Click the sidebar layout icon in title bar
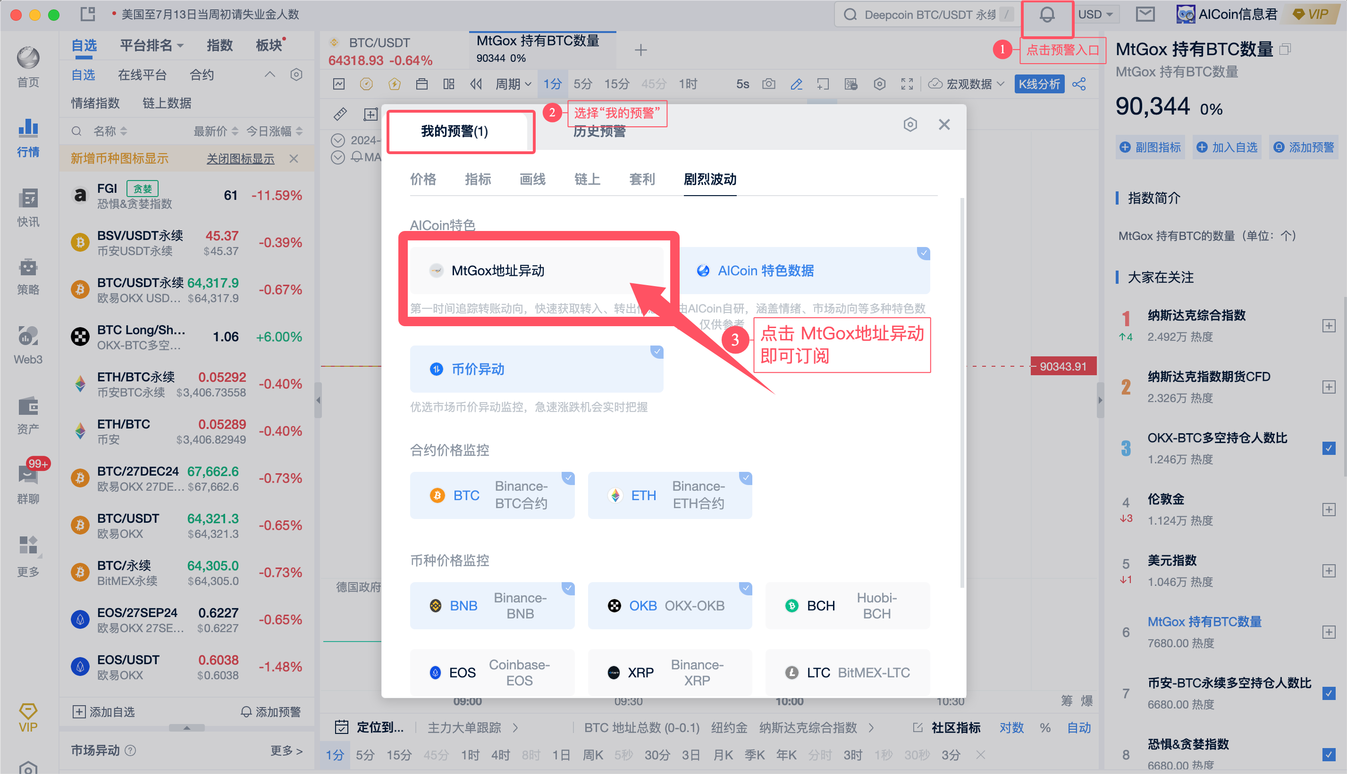 [x=88, y=14]
